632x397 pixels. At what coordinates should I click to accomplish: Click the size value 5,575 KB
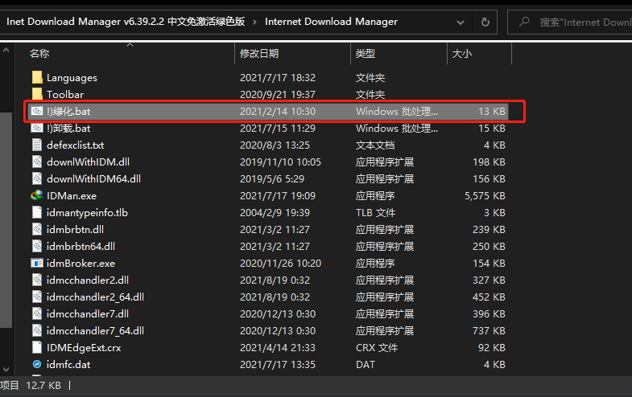[x=485, y=196]
